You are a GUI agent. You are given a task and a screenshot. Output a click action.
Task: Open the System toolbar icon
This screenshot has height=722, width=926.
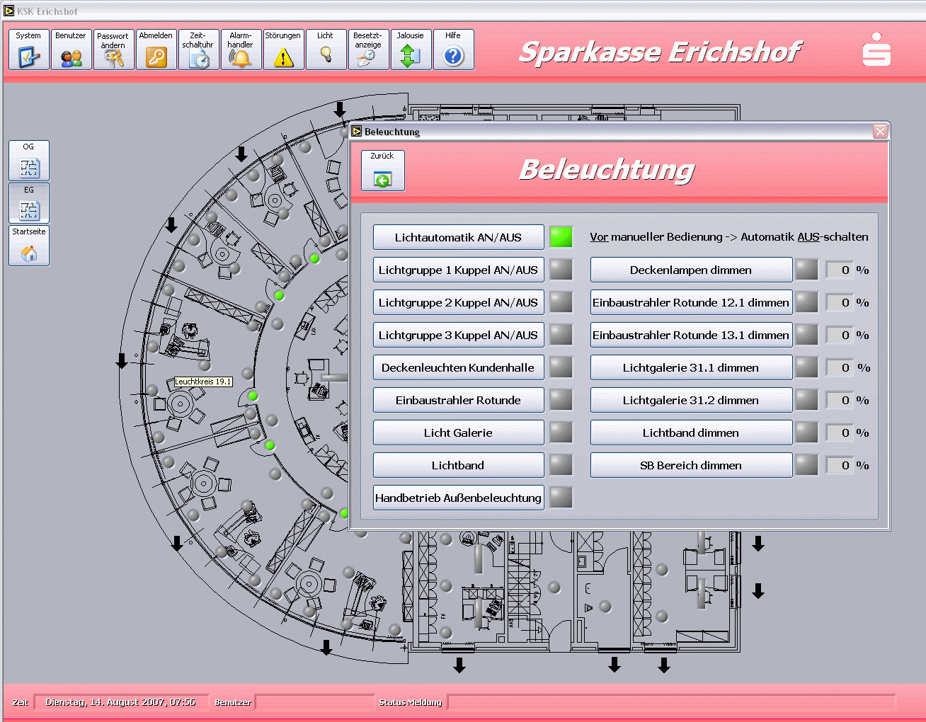[29, 50]
